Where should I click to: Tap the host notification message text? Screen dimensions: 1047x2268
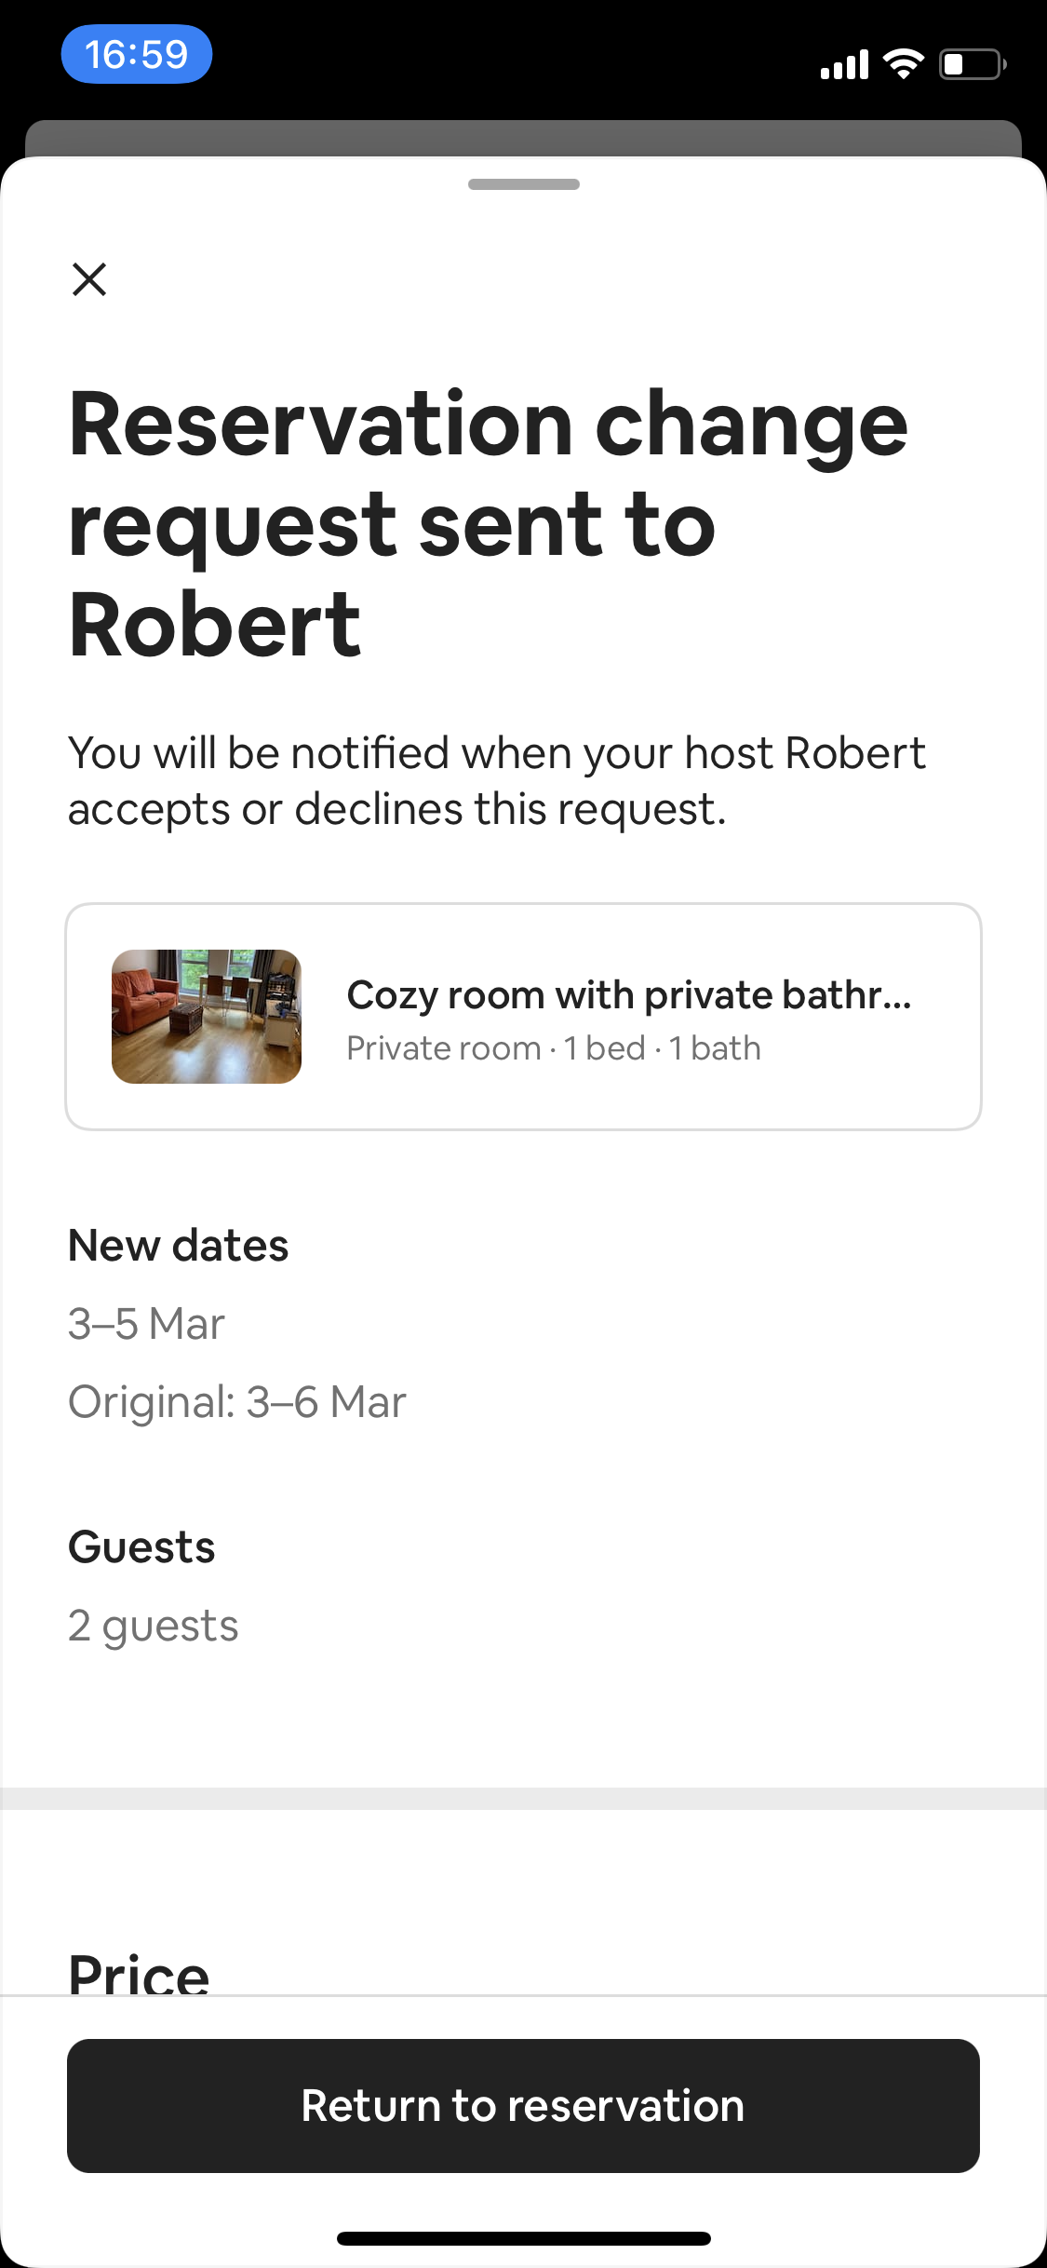tap(497, 780)
